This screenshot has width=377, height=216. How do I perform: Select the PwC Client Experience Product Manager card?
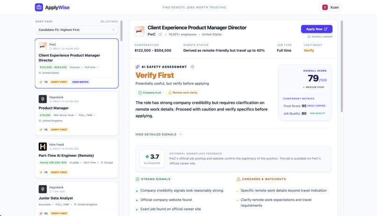[77, 64]
